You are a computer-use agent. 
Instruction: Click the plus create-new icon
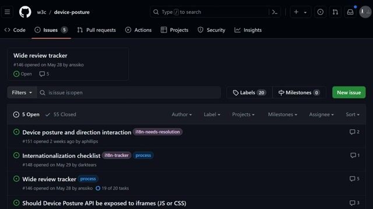pyautogui.click(x=296, y=12)
